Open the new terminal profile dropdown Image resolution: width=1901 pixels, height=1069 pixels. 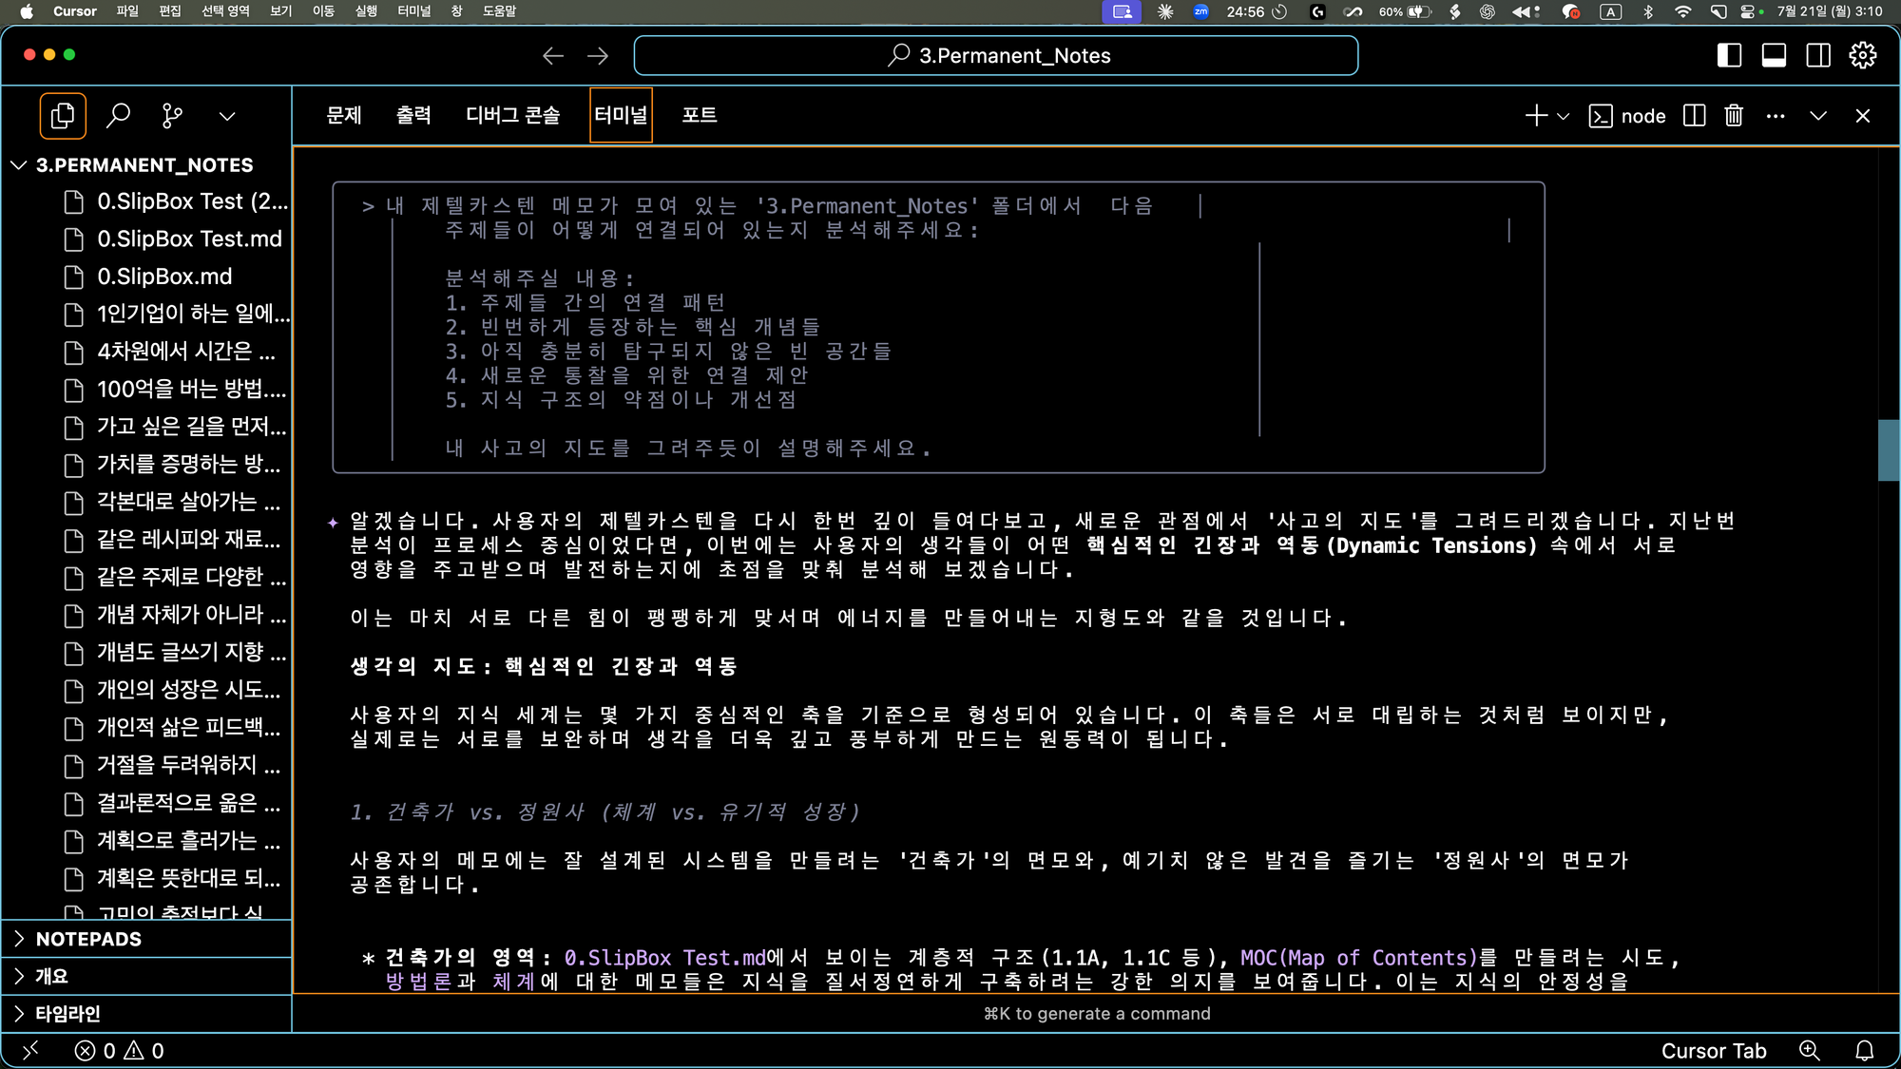coord(1564,116)
